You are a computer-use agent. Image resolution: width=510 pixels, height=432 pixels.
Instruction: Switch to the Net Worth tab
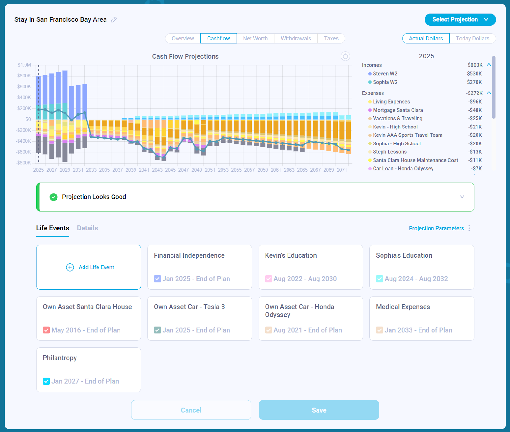255,39
